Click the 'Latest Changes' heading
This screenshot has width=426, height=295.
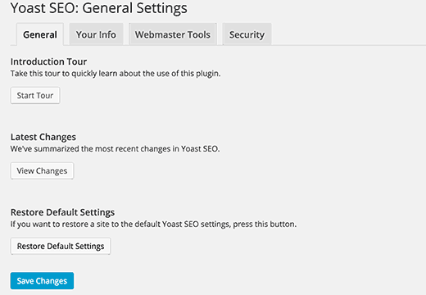(x=43, y=137)
